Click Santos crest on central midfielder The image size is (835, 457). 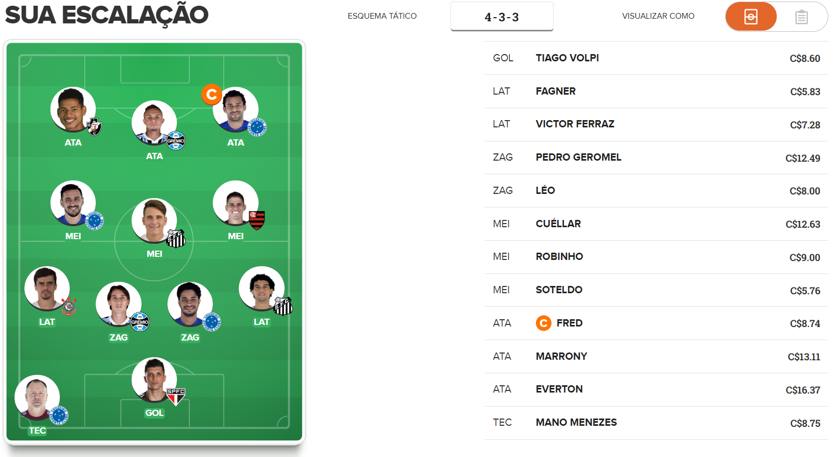pyautogui.click(x=176, y=239)
